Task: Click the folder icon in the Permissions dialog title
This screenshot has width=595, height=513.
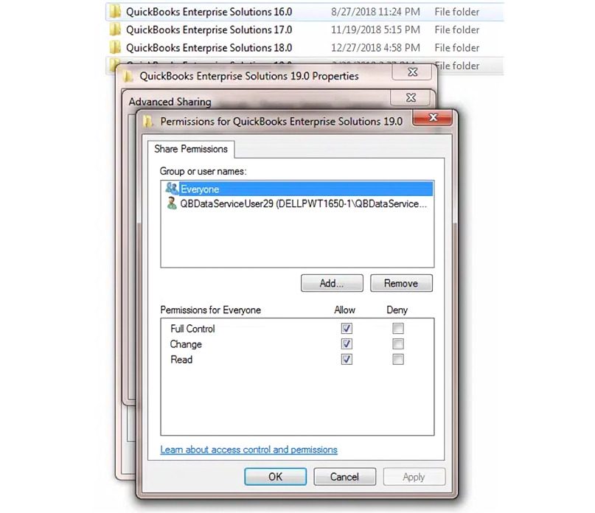Action: (x=148, y=122)
